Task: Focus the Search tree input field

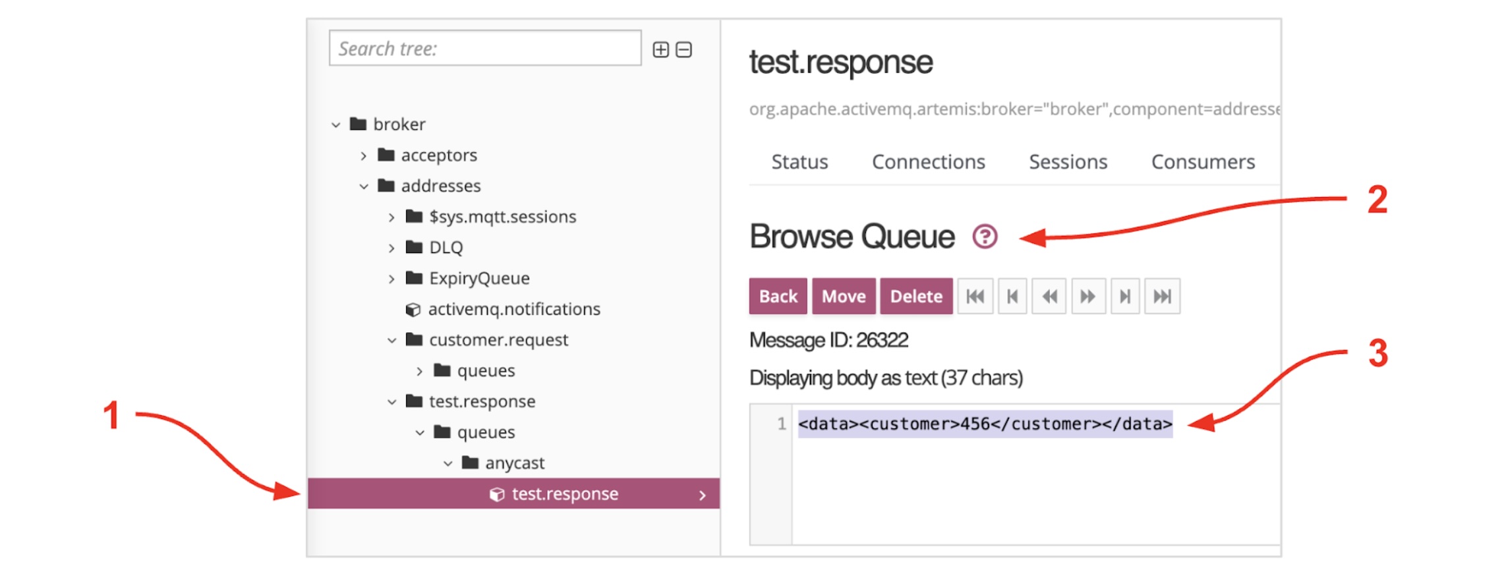Action: pyautogui.click(x=485, y=49)
